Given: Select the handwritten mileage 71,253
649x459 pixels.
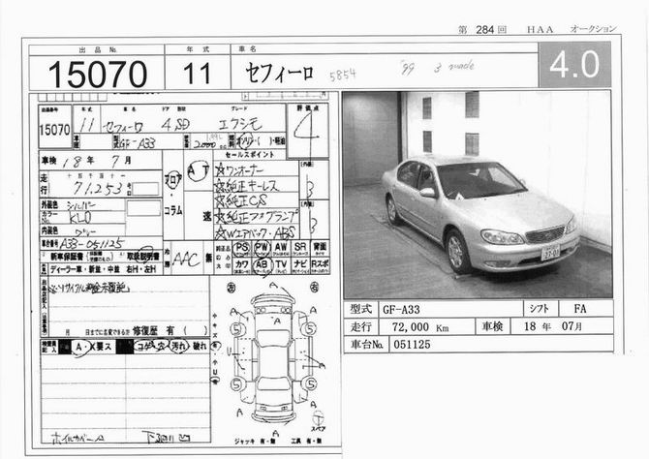Looking at the screenshot, I should (x=98, y=189).
